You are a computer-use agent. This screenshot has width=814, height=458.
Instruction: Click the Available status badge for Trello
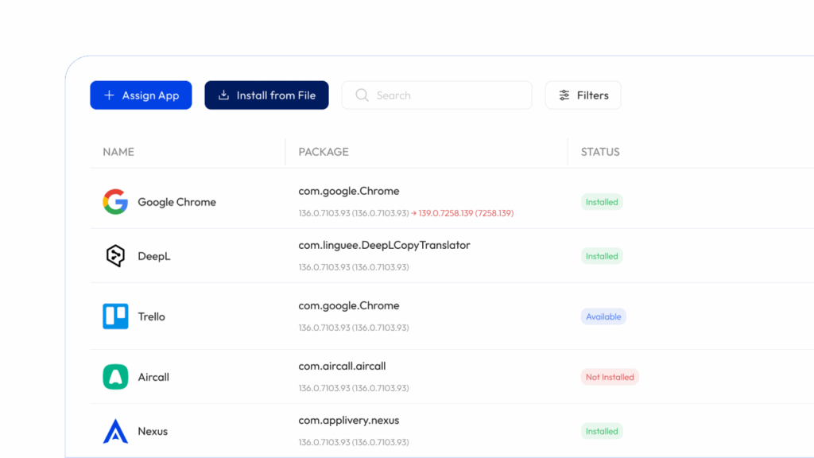pyautogui.click(x=603, y=316)
